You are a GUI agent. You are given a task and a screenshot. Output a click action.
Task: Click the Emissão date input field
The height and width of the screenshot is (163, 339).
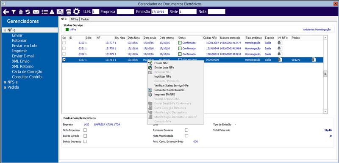pos(160,12)
